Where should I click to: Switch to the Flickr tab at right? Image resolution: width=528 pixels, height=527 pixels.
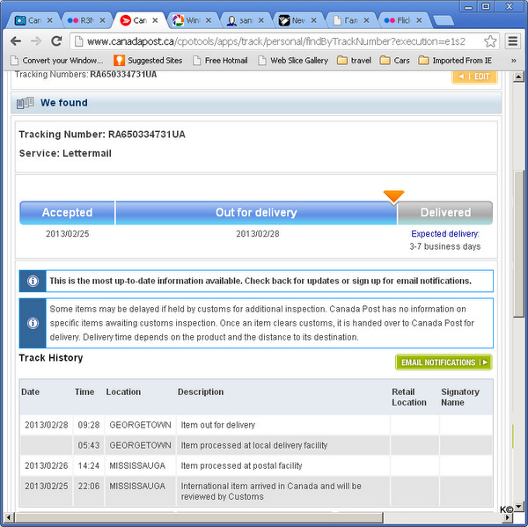pyautogui.click(x=402, y=20)
